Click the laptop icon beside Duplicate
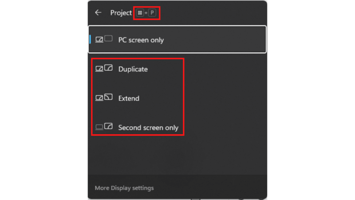The height and width of the screenshot is (200, 355). pyautogui.click(x=99, y=69)
